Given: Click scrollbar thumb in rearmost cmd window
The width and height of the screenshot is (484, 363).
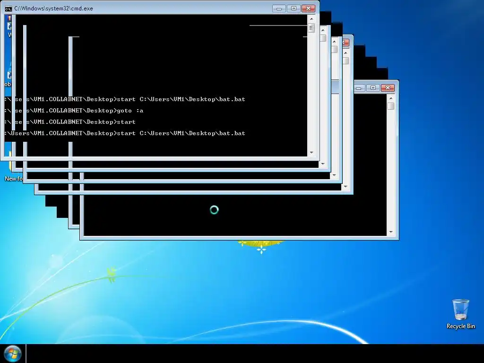Looking at the screenshot, I should click(x=391, y=106).
